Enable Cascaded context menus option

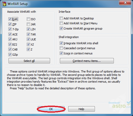tap(61, 48)
